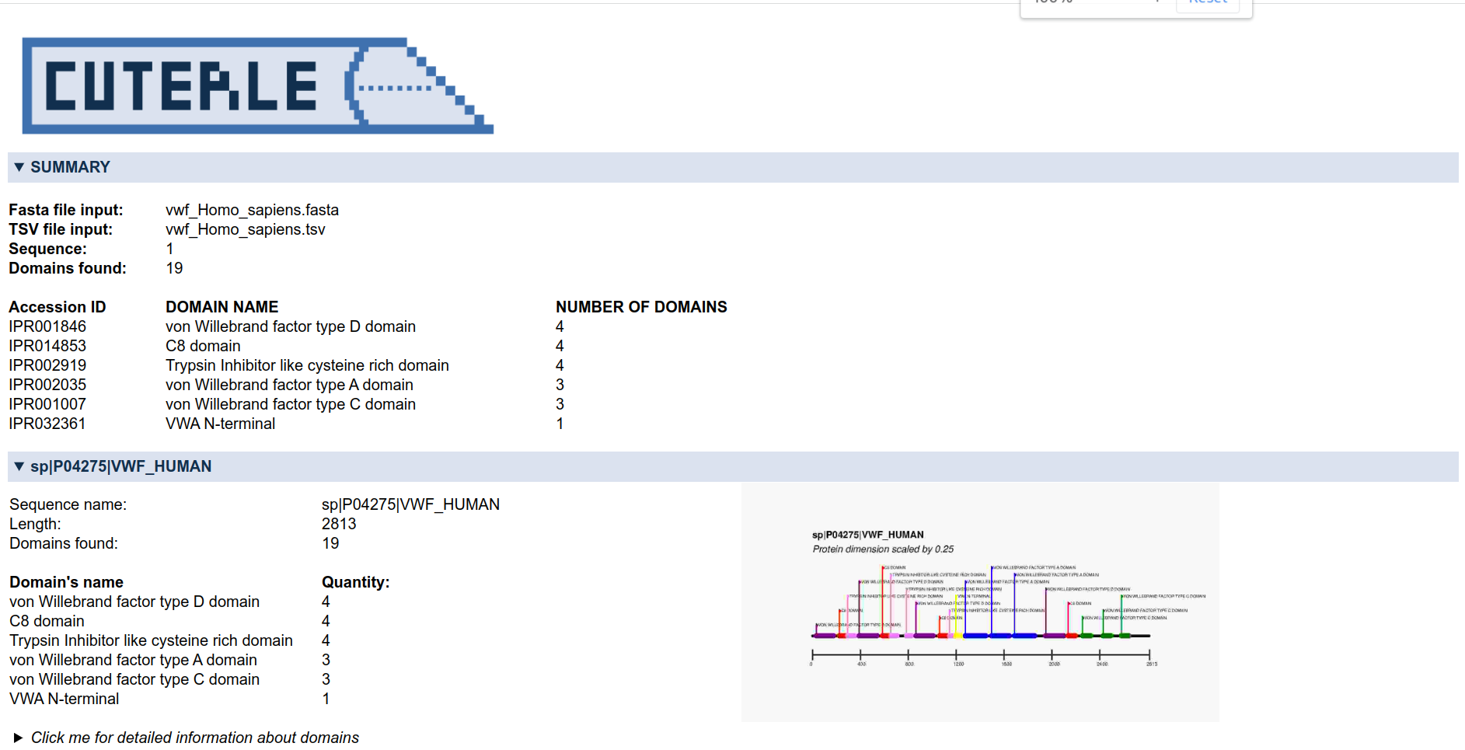1465x750 pixels.
Task: Click the 'Quantity:' column header
Action: (355, 582)
